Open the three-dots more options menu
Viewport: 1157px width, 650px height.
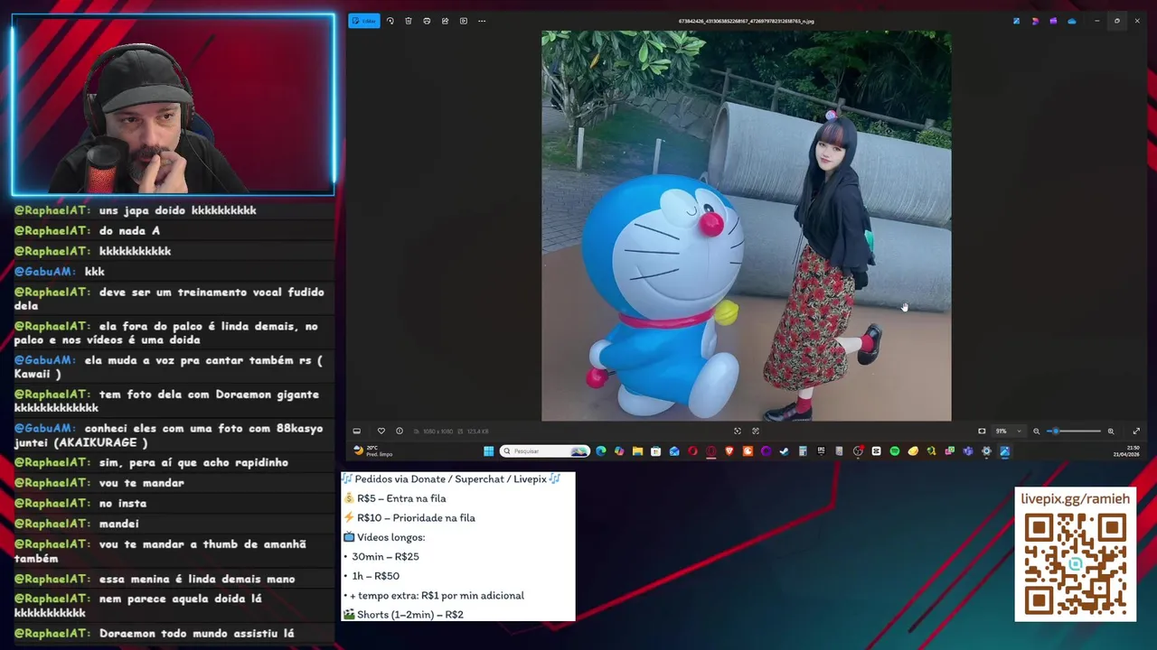[x=482, y=21]
